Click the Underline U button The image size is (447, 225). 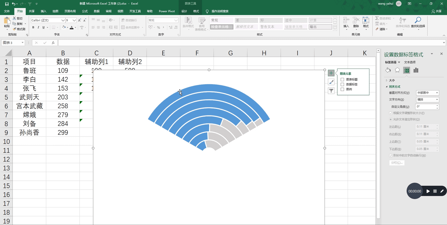(44, 28)
